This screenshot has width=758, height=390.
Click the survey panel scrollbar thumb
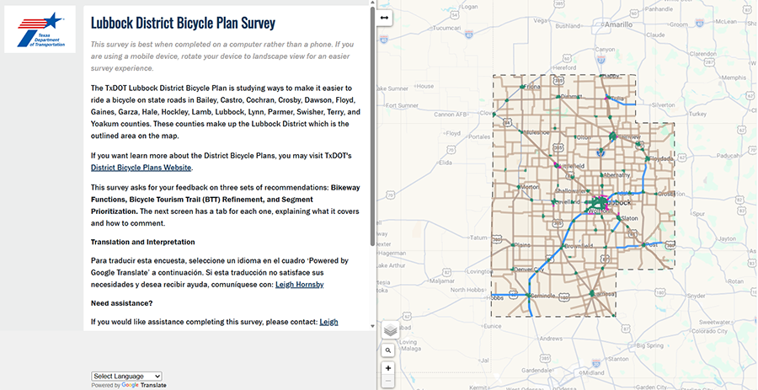click(x=372, y=126)
